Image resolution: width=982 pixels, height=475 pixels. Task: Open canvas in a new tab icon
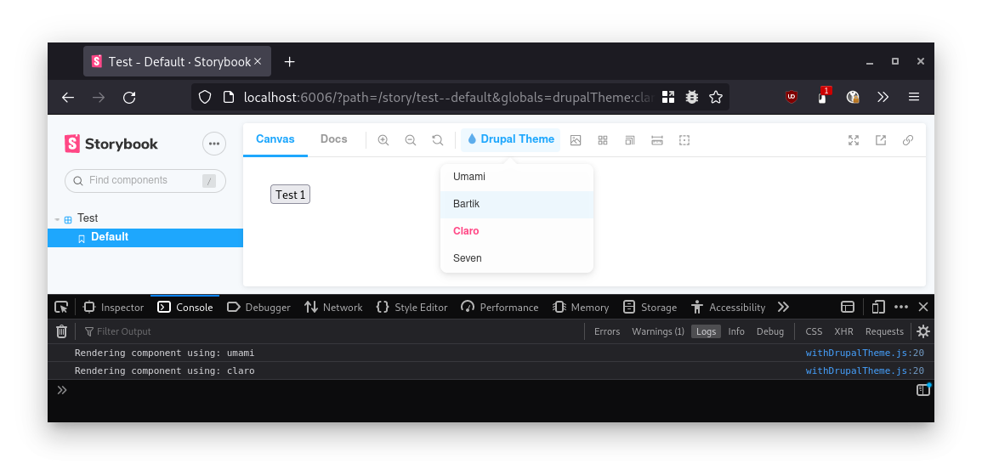pos(881,140)
